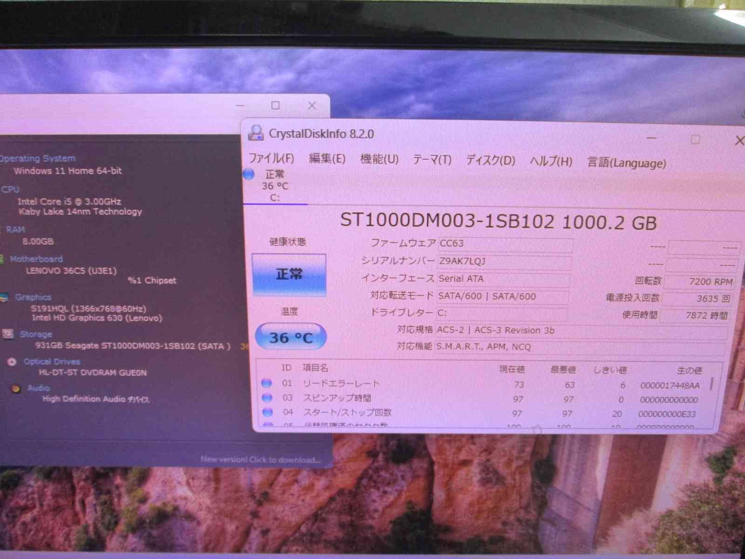Click the Optical Drives icon in Speccy

point(12,361)
